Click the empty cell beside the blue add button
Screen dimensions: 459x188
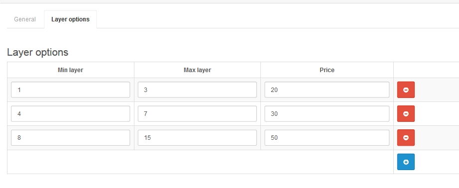coord(200,162)
